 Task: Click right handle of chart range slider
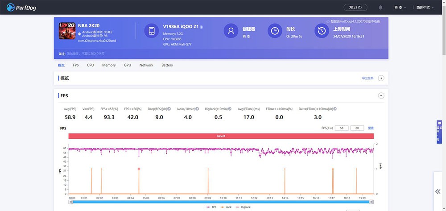tap(371, 202)
